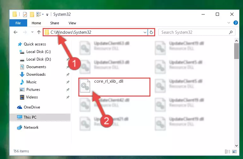This screenshot has height=159, width=243.
Task: Open Downloads in quick access
Action: tap(36, 74)
